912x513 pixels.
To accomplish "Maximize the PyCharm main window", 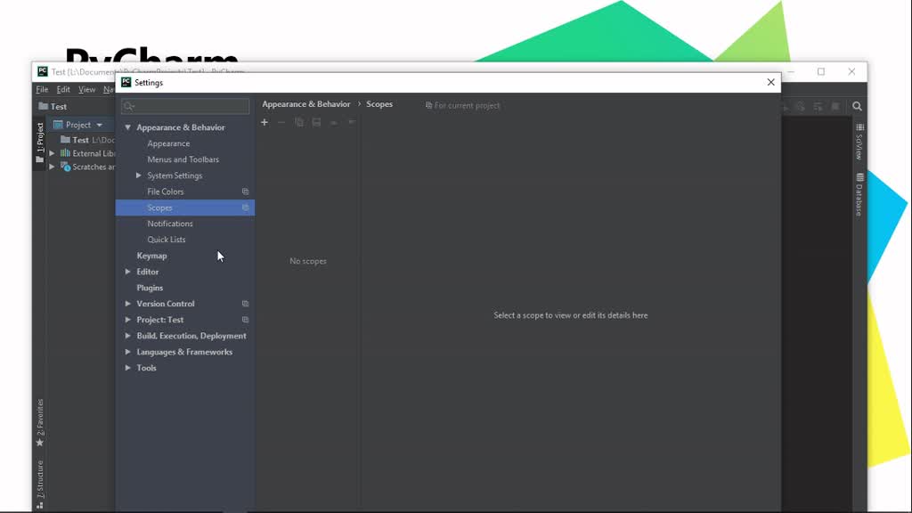I will click(x=820, y=71).
